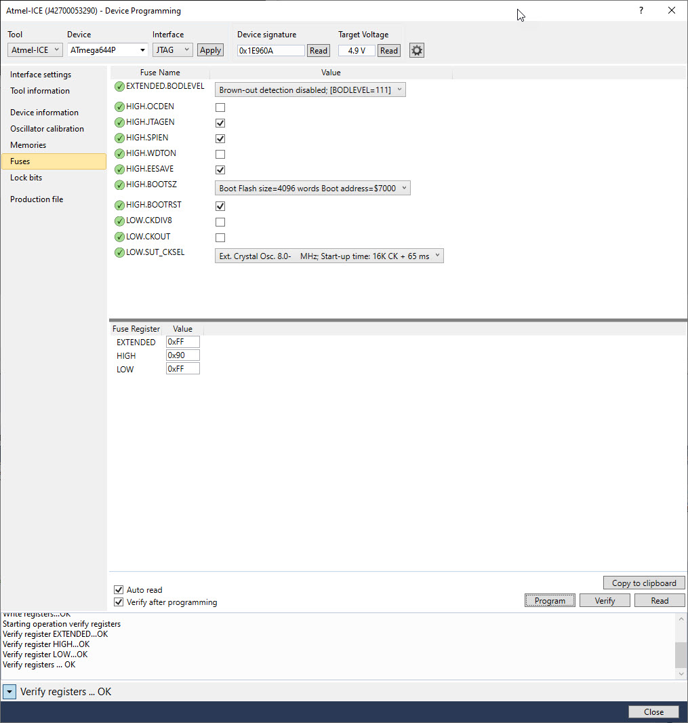Click the Read fuses button near Verify
This screenshot has width=688, height=723.
[660, 600]
